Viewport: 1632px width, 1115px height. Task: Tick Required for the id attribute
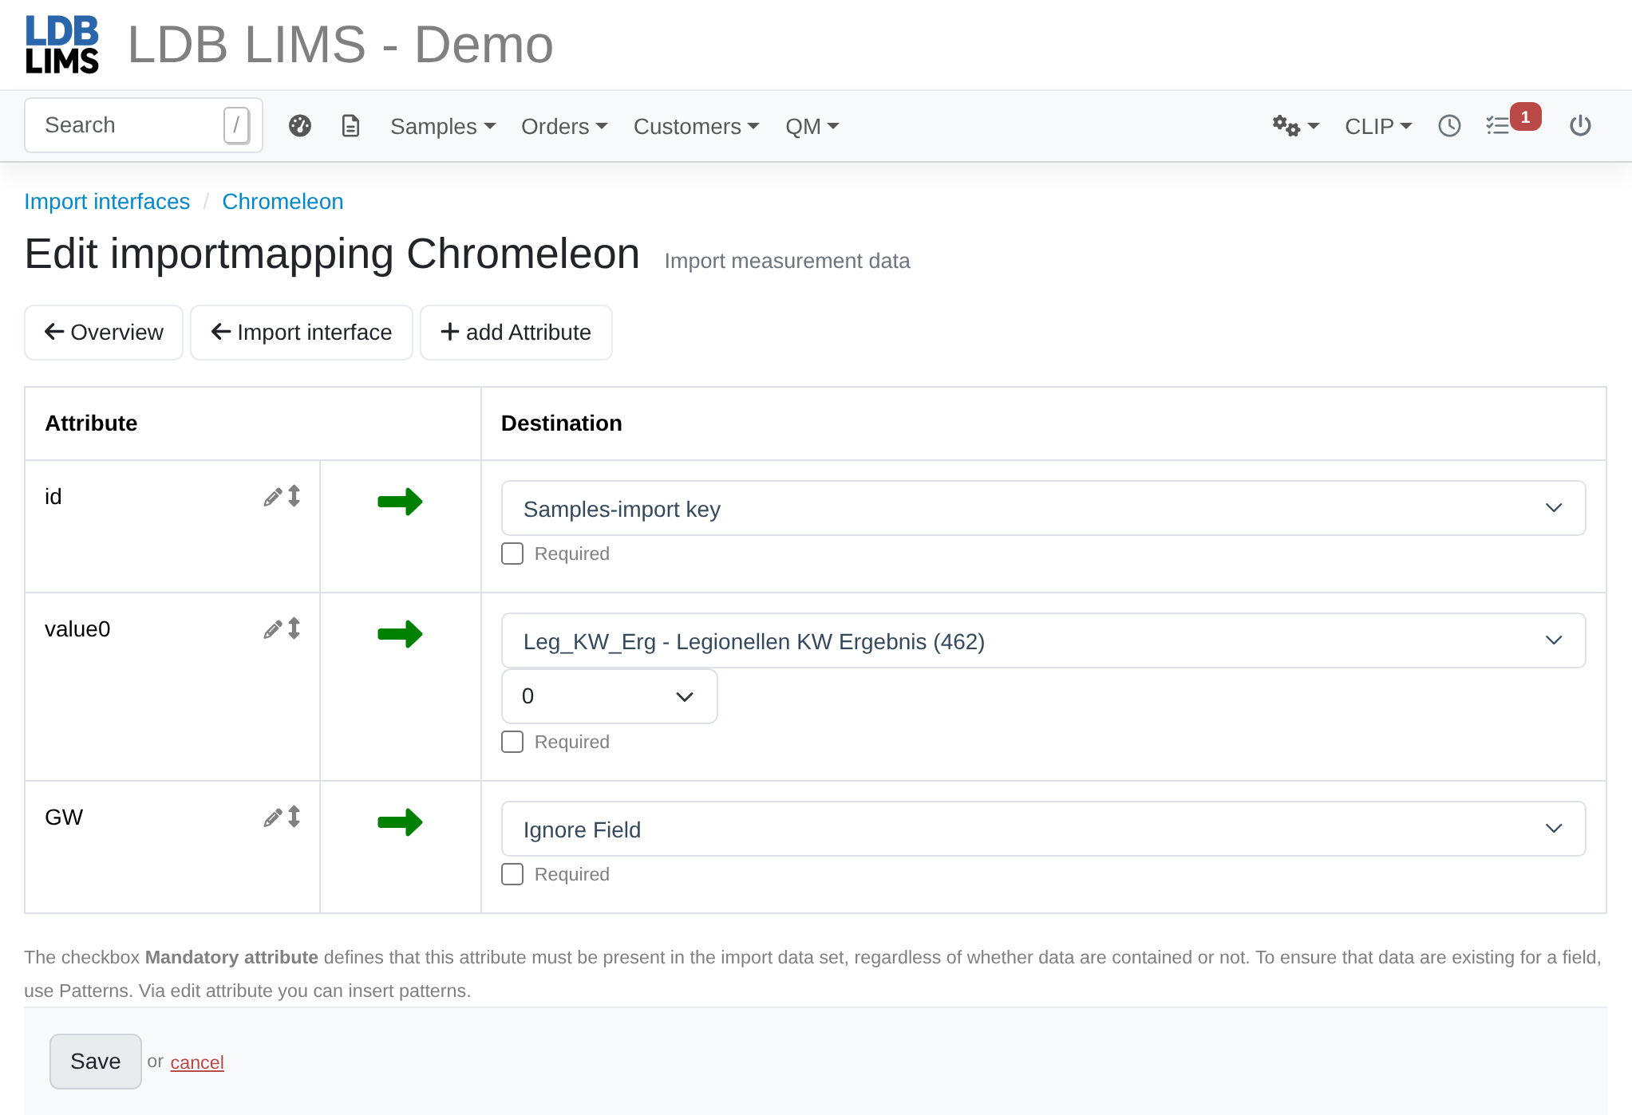point(512,554)
